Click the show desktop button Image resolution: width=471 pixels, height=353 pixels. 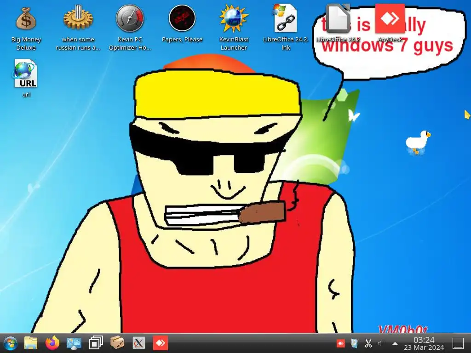tap(458, 343)
